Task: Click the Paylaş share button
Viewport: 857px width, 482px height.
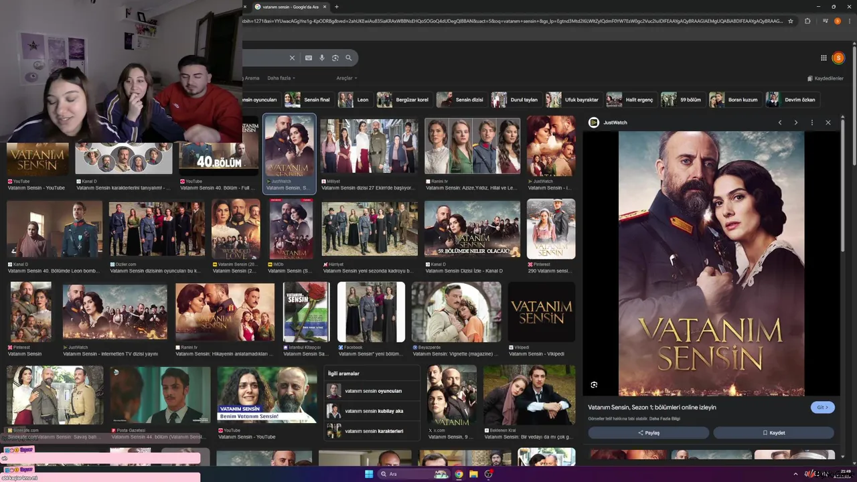Action: click(x=648, y=432)
